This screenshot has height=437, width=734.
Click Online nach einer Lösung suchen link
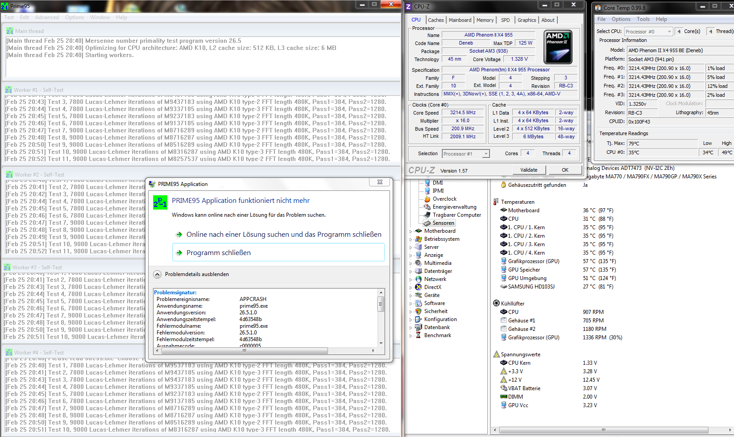coord(284,235)
